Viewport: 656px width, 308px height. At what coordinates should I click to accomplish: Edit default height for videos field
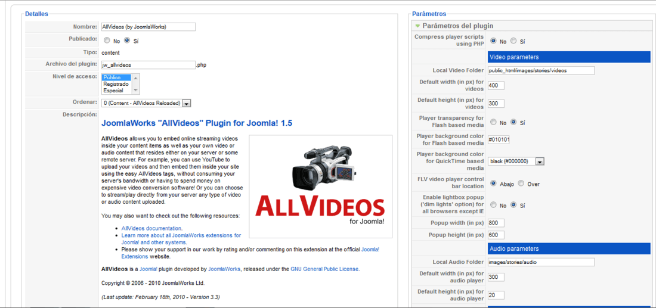click(x=496, y=104)
